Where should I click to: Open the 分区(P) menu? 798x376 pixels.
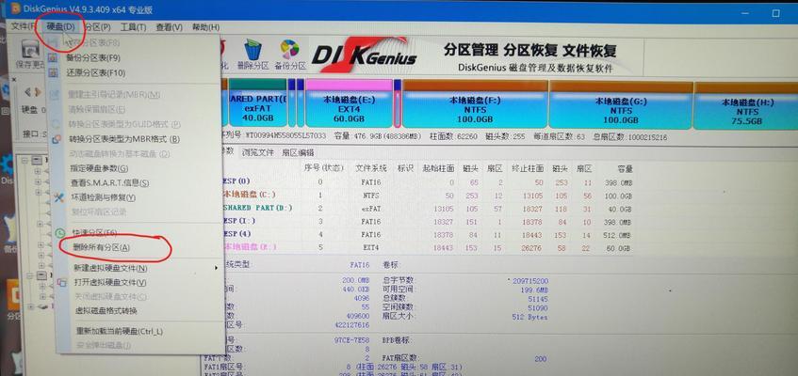(x=98, y=27)
